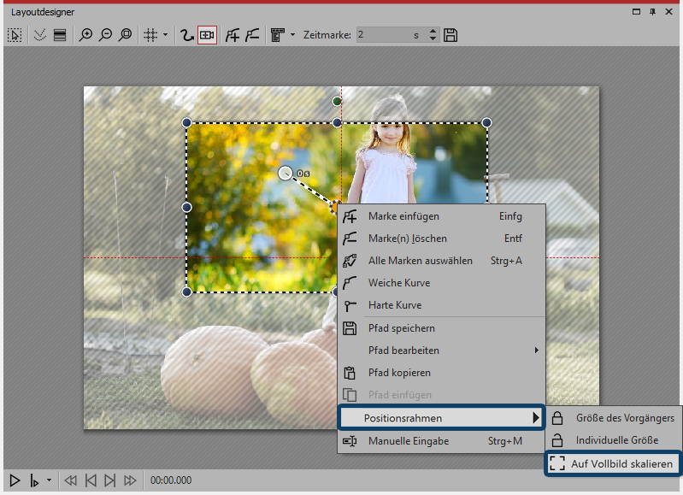The width and height of the screenshot is (683, 495).
Task: Click the zoom in magnifier icon
Action: click(x=85, y=35)
